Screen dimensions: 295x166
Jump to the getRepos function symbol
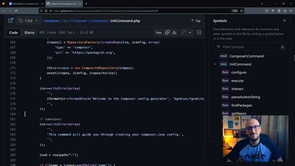pyautogui.click(x=239, y=113)
